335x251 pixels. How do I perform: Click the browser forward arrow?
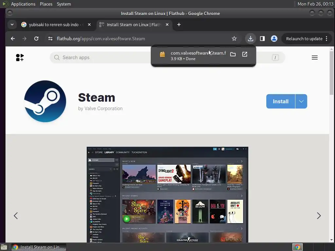(x=25, y=39)
